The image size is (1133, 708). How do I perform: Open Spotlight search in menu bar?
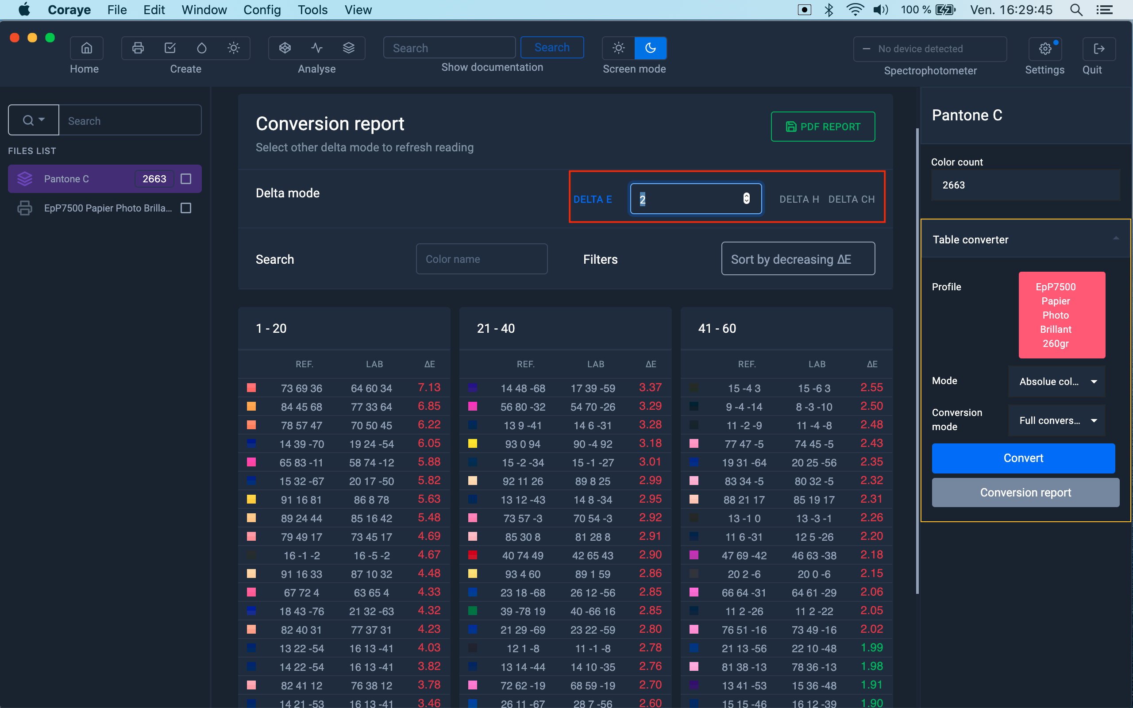pyautogui.click(x=1076, y=10)
